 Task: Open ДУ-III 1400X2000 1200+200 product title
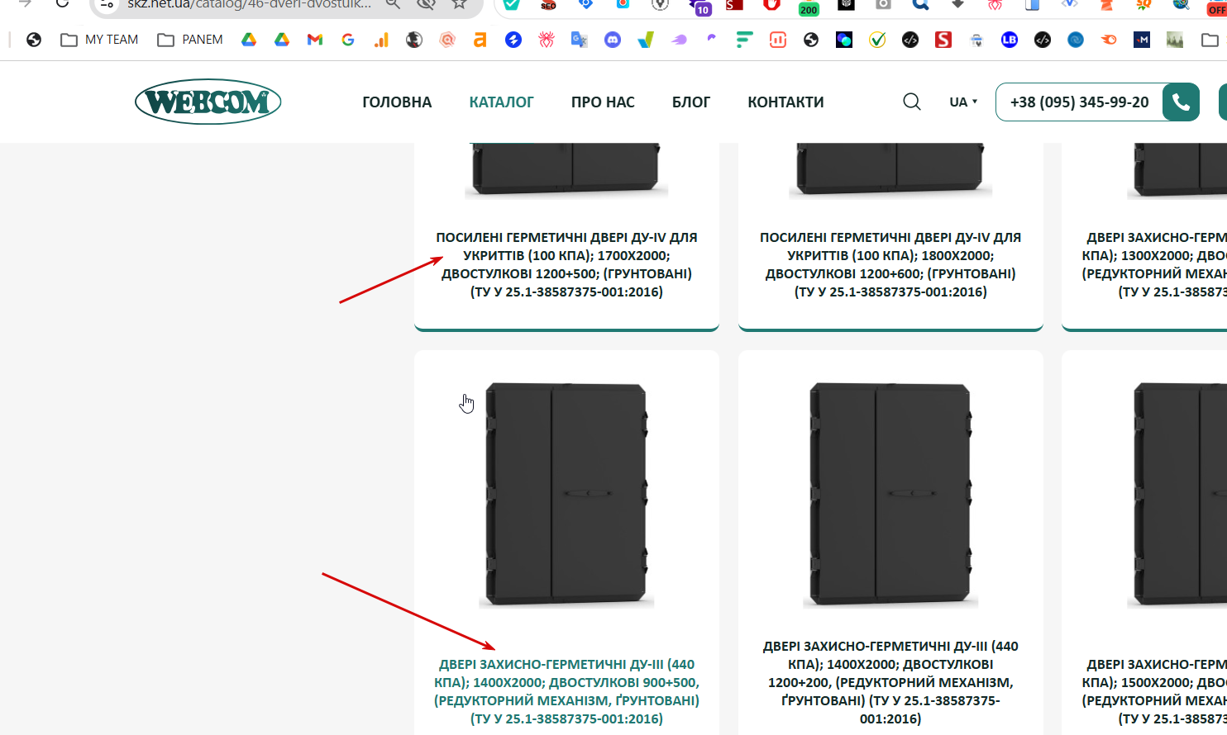tap(890, 682)
